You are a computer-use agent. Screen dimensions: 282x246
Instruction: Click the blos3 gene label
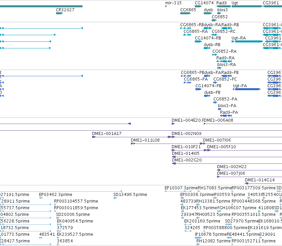[x=222, y=10]
